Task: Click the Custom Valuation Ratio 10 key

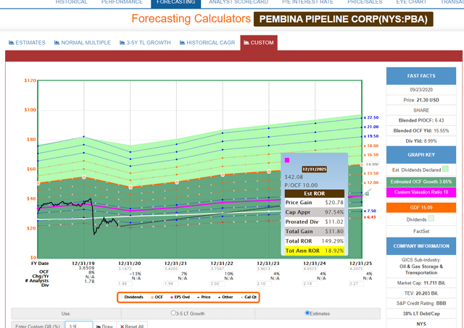Action: coord(421,193)
